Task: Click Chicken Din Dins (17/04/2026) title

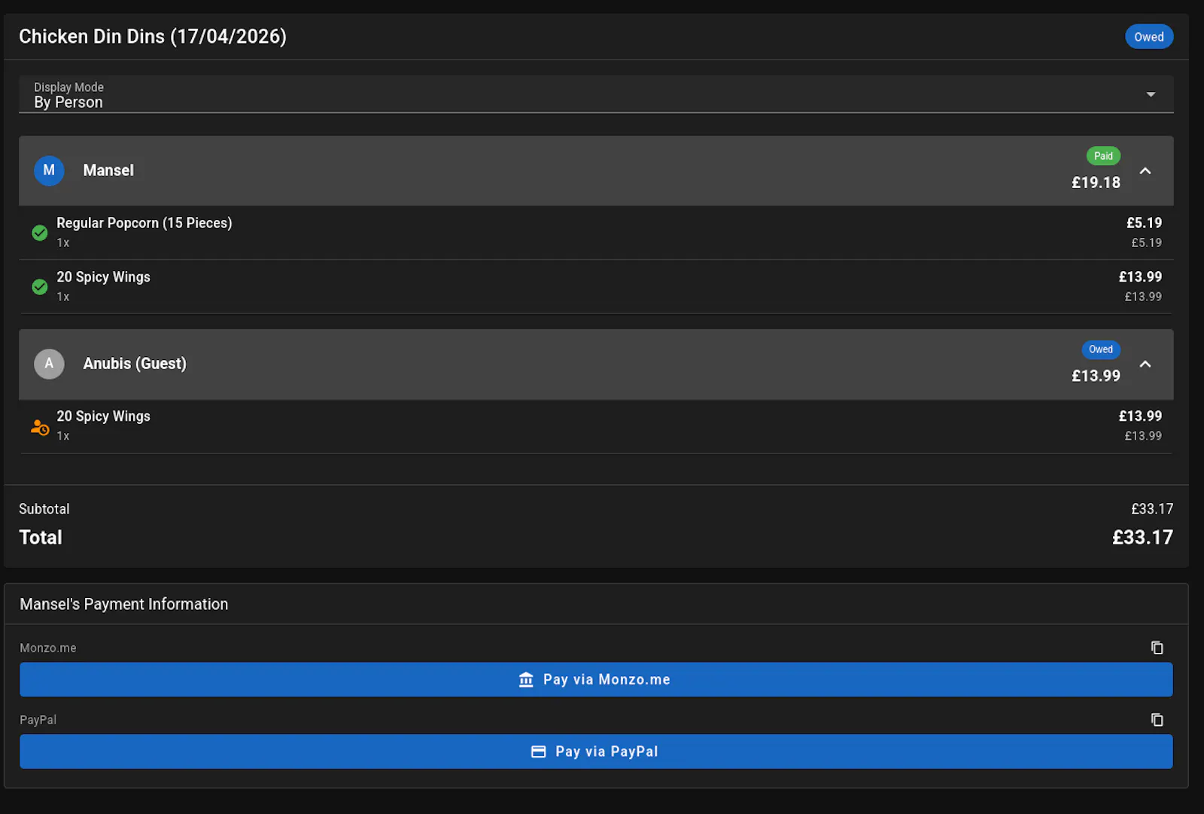Action: (153, 36)
